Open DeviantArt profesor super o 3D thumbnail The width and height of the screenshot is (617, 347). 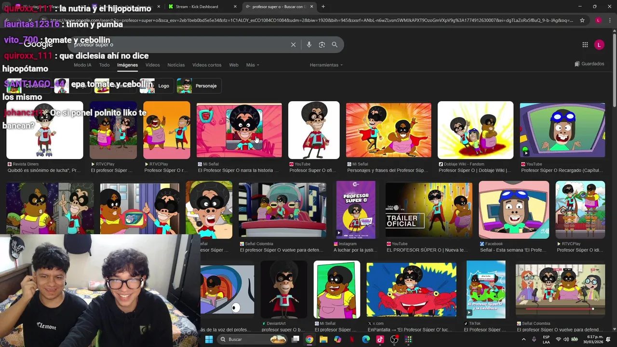tap(284, 290)
